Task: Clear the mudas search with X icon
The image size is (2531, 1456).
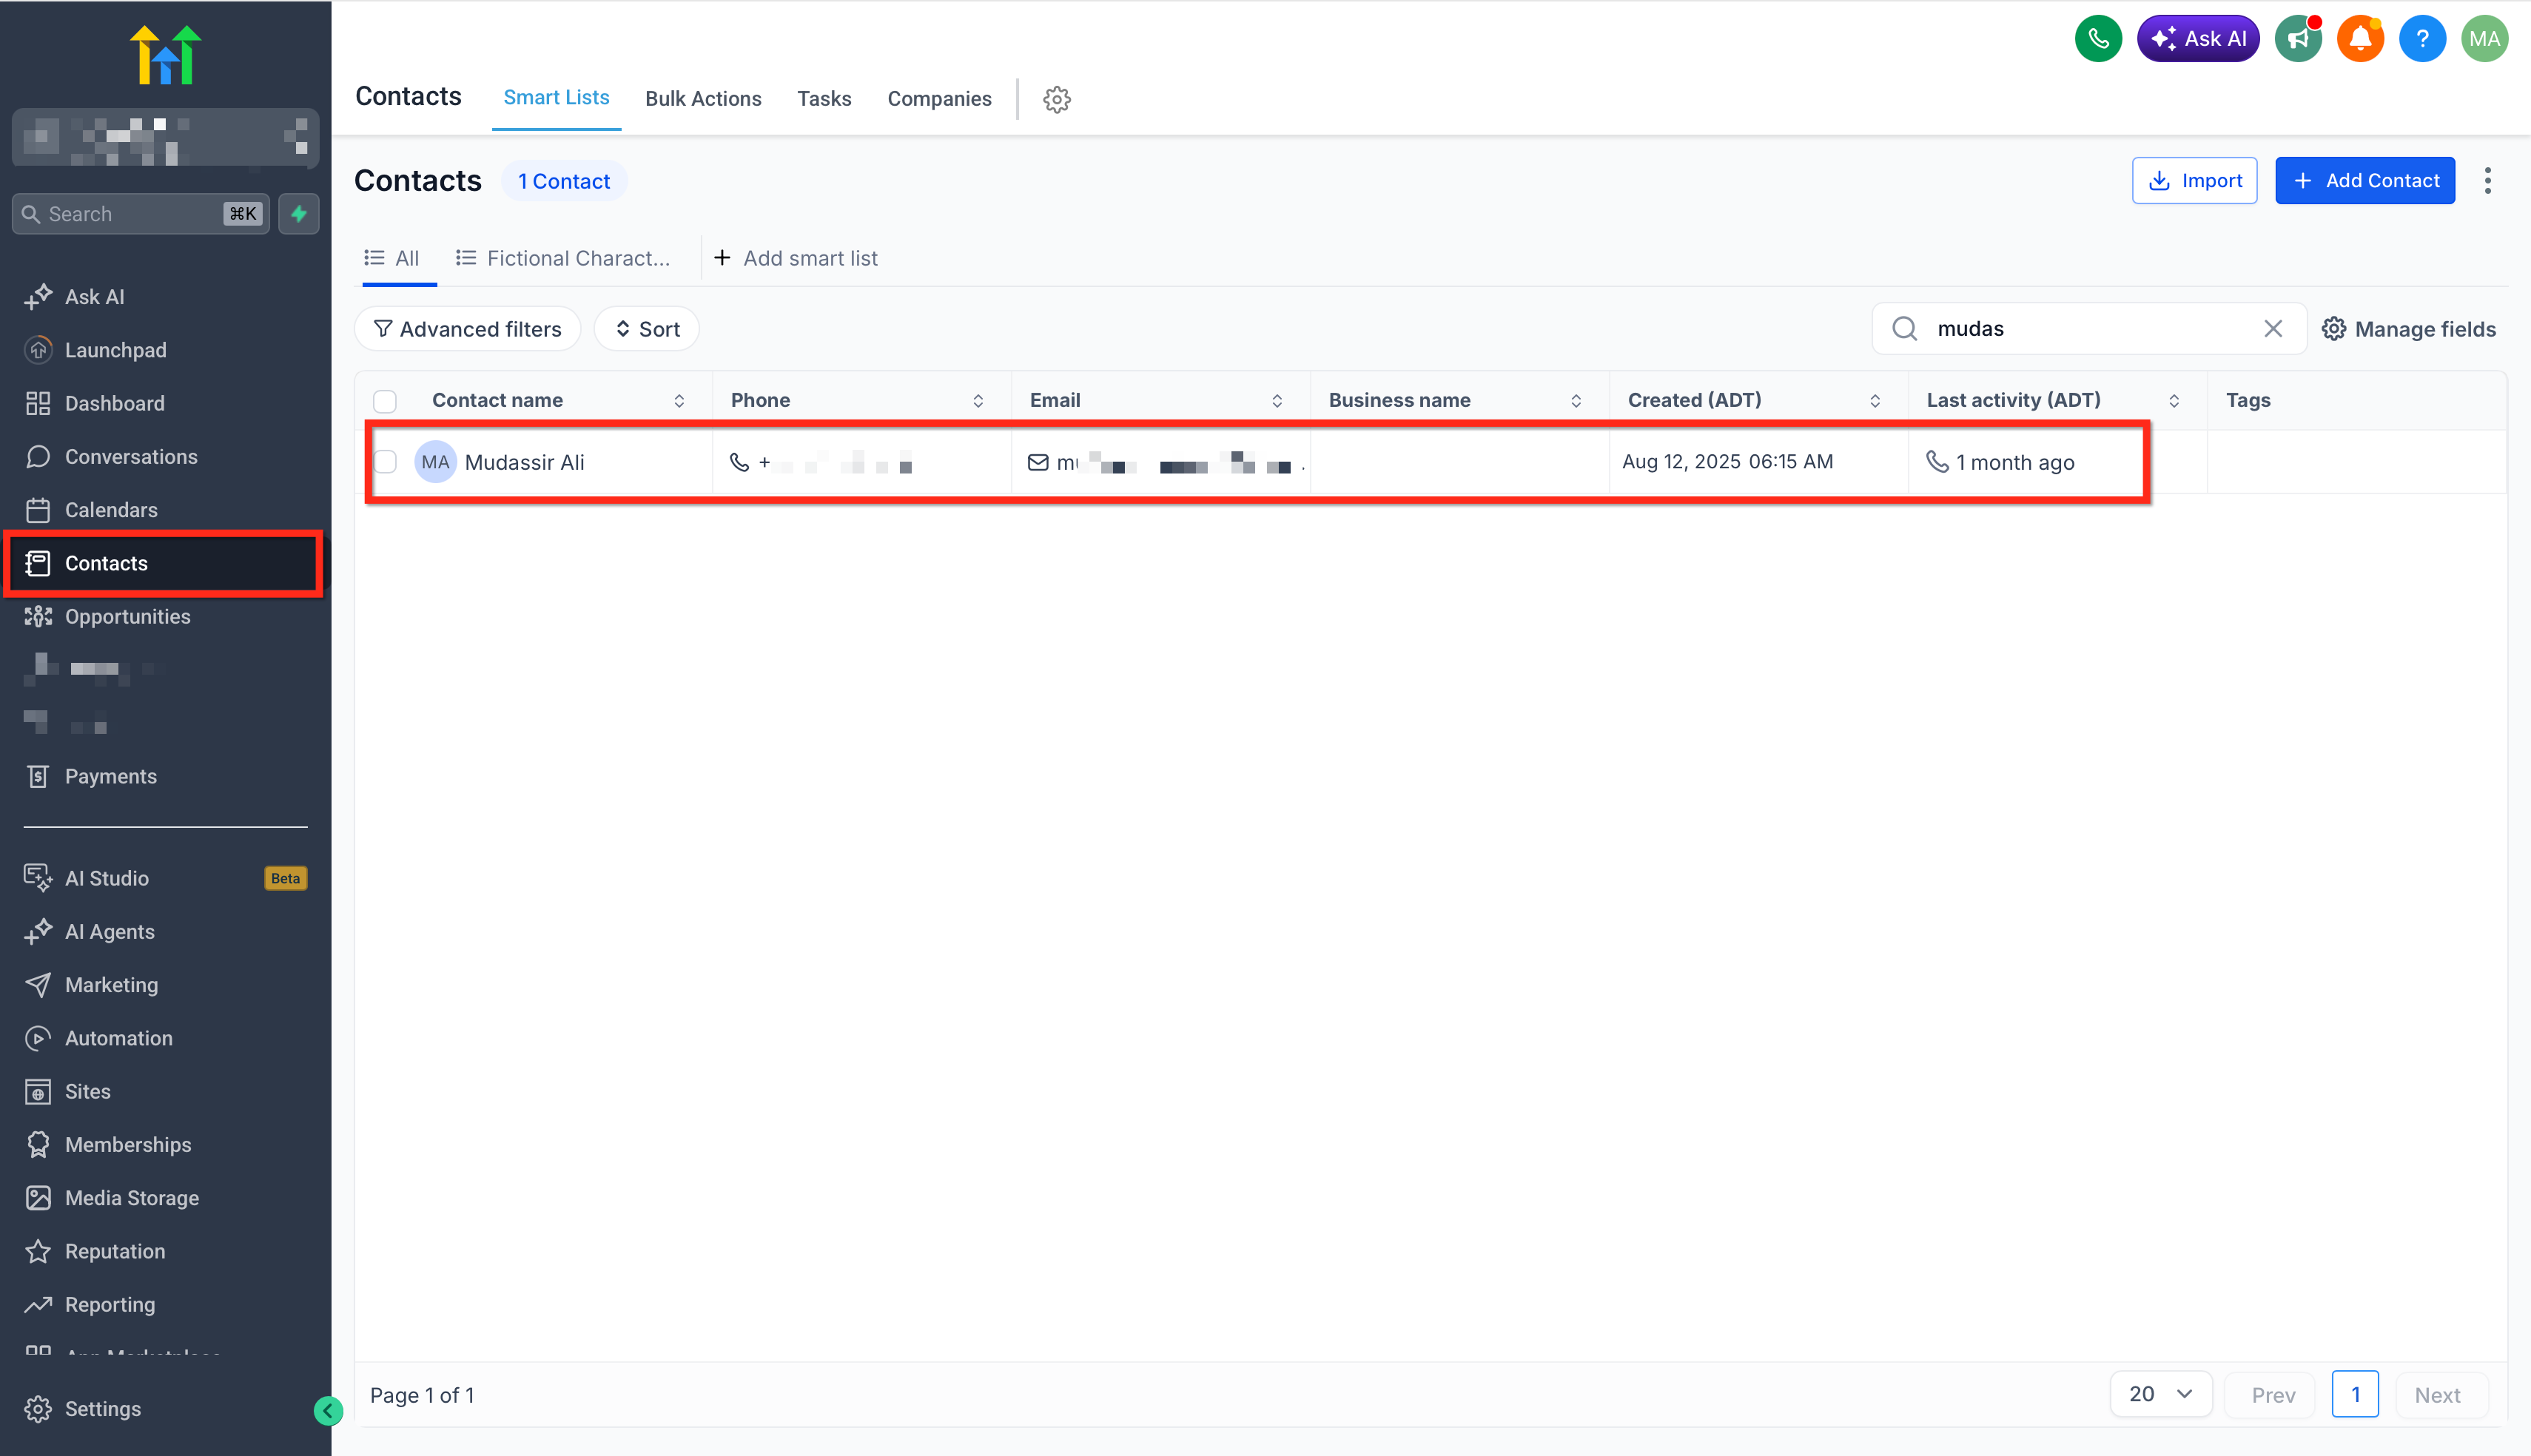Action: point(2272,329)
